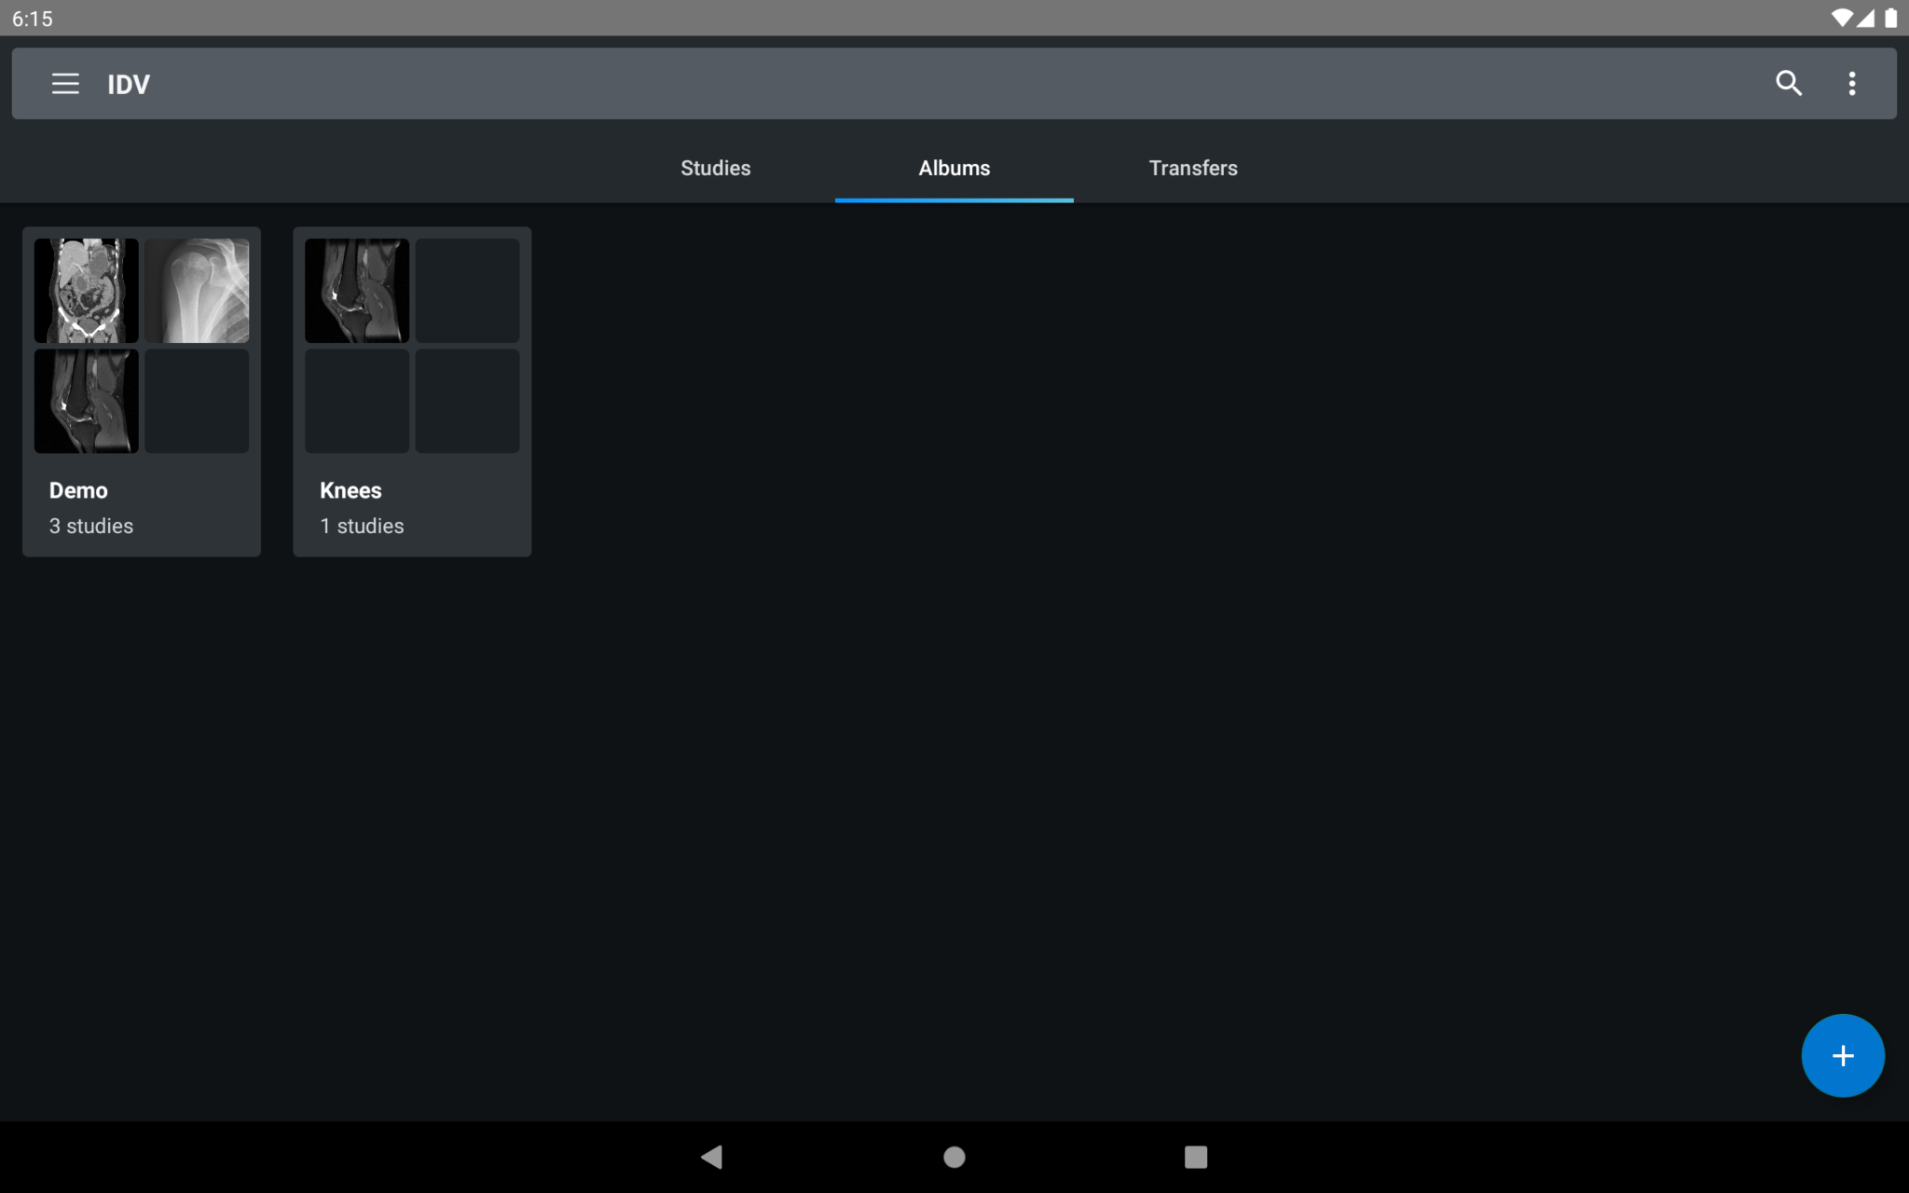Switch to the Transfers tab
This screenshot has width=1909, height=1193.
pos(1193,168)
